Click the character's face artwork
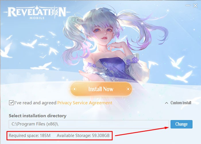The image size is (201, 144). (103, 33)
